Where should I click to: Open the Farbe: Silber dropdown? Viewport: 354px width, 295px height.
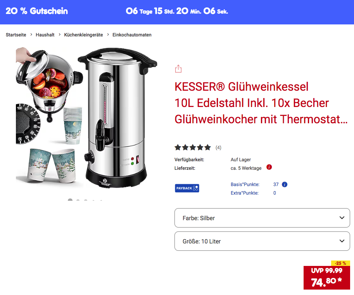click(x=262, y=218)
